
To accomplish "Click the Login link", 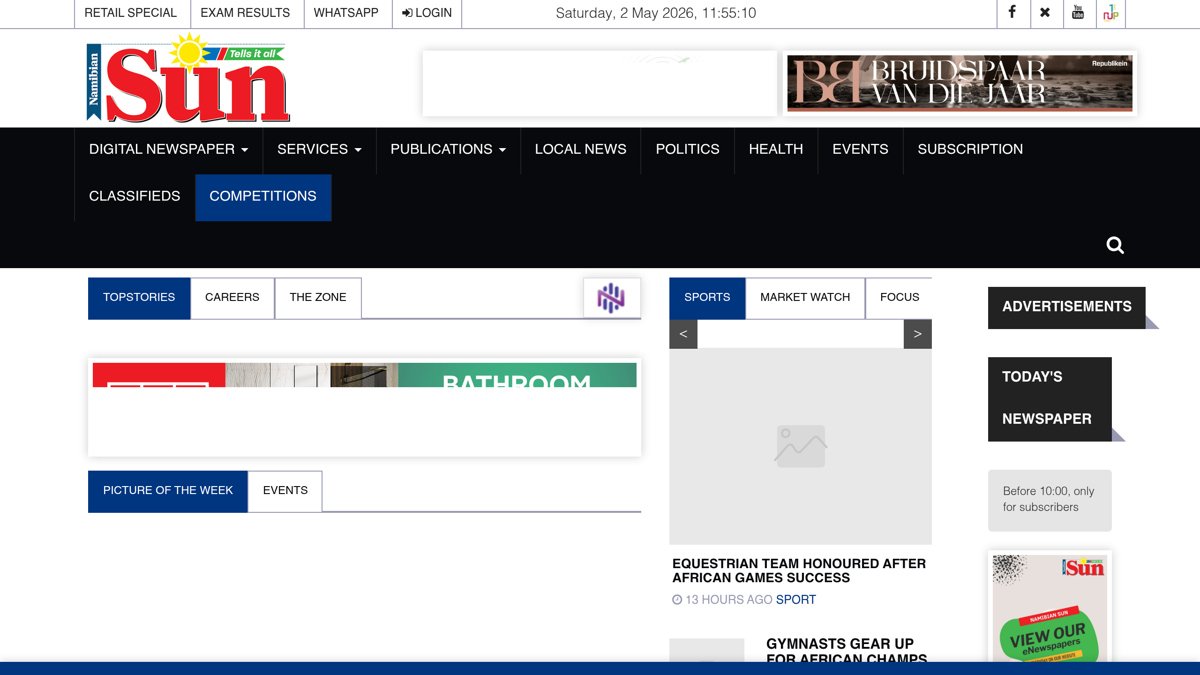I will pos(427,13).
